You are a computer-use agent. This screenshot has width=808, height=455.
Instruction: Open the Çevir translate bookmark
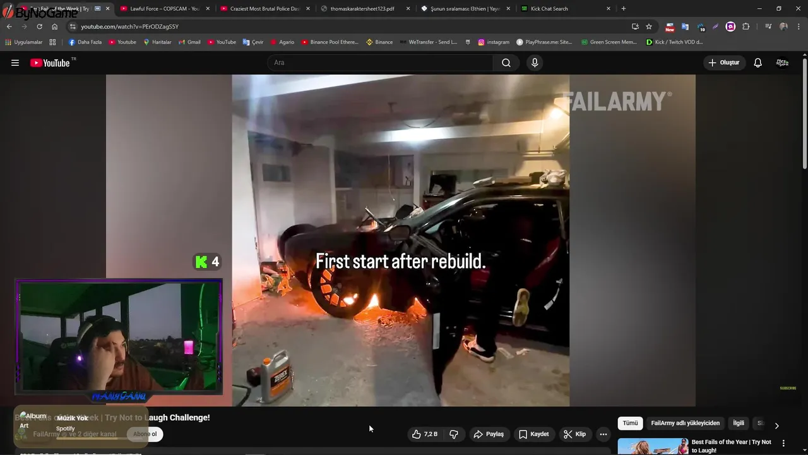(253, 42)
